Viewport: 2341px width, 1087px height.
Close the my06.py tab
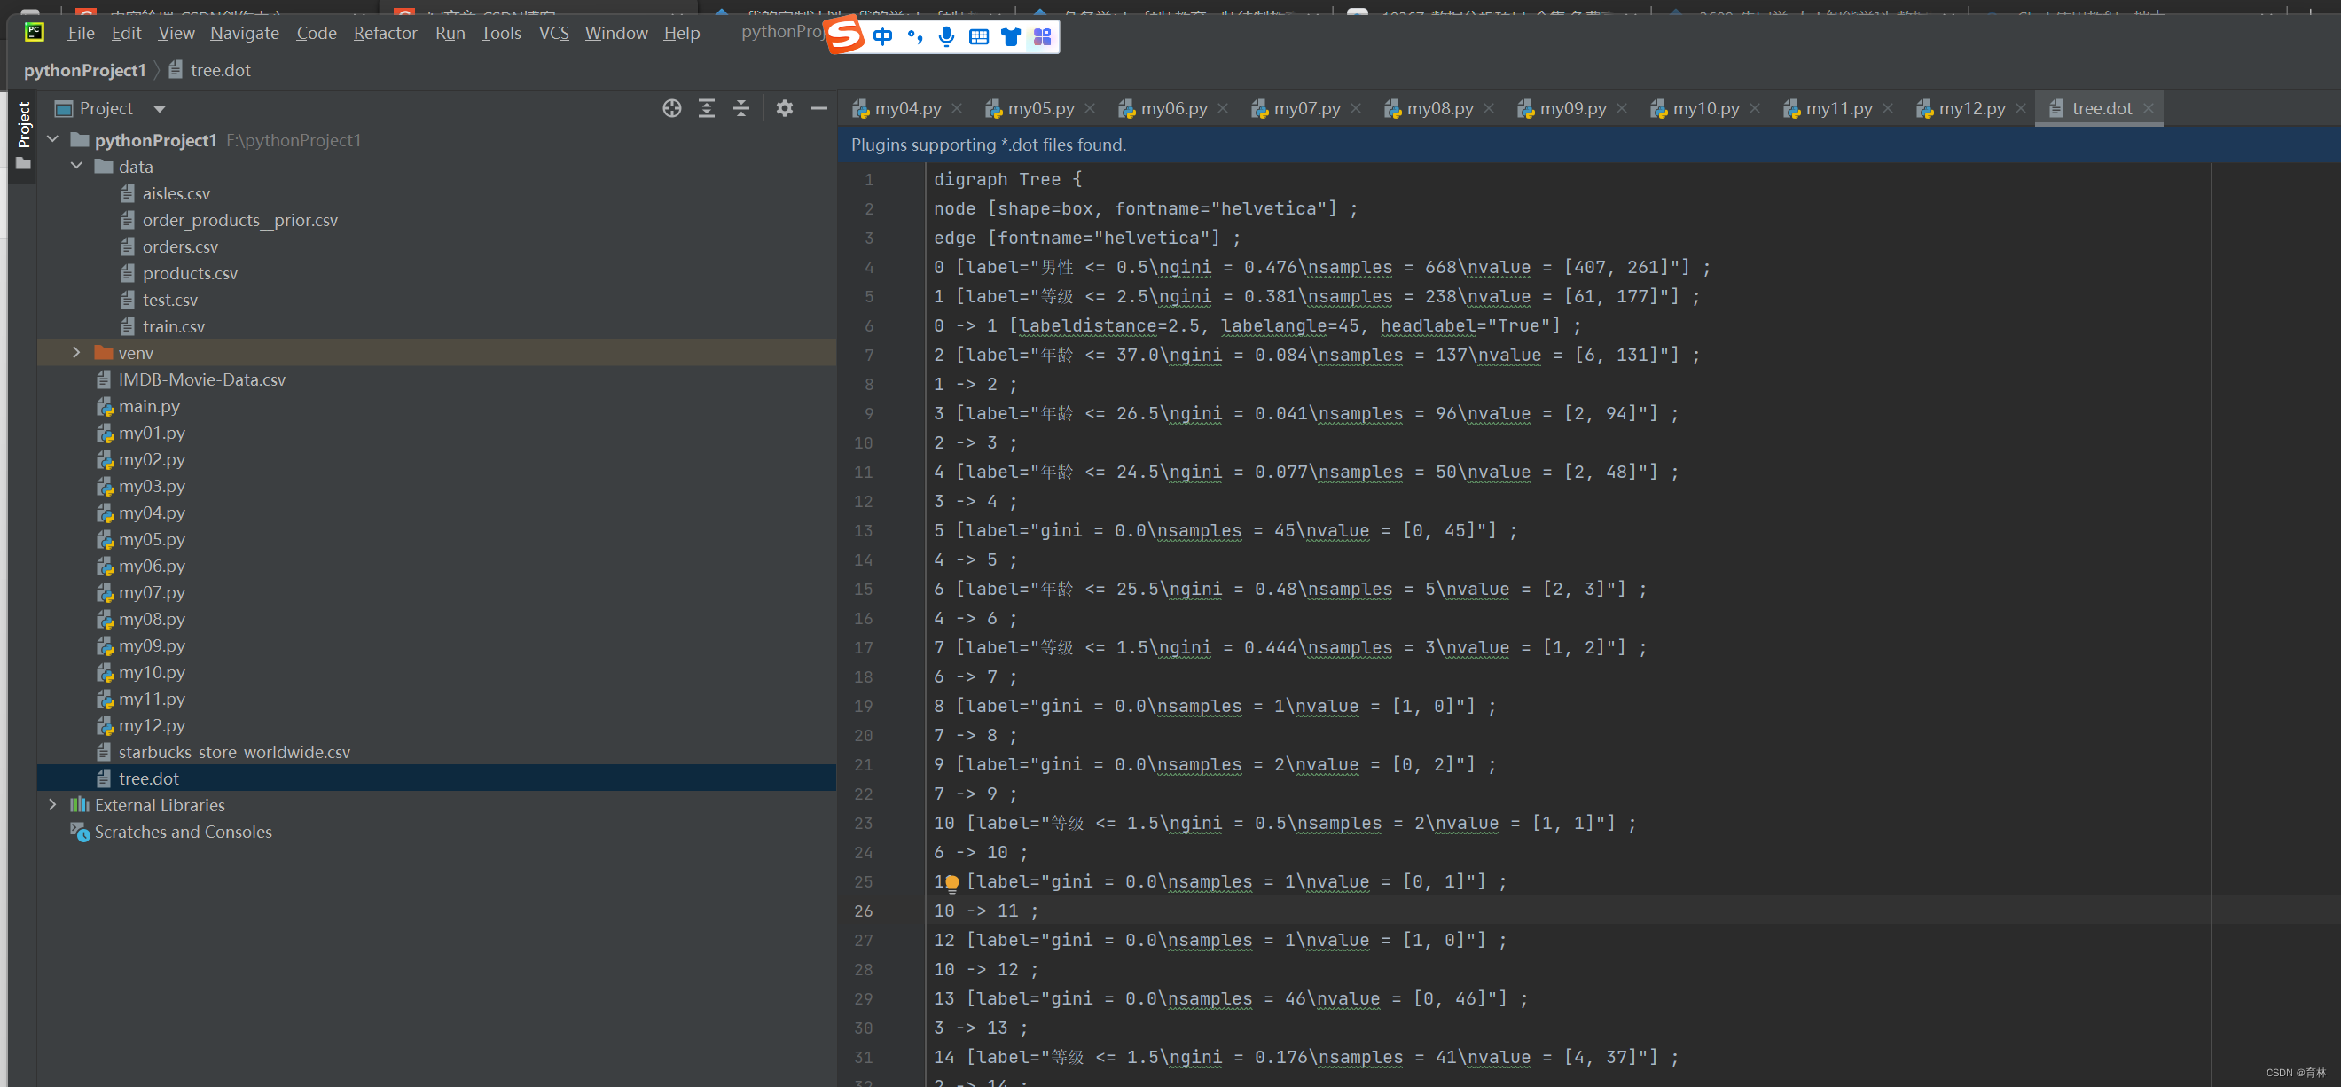tap(1223, 109)
